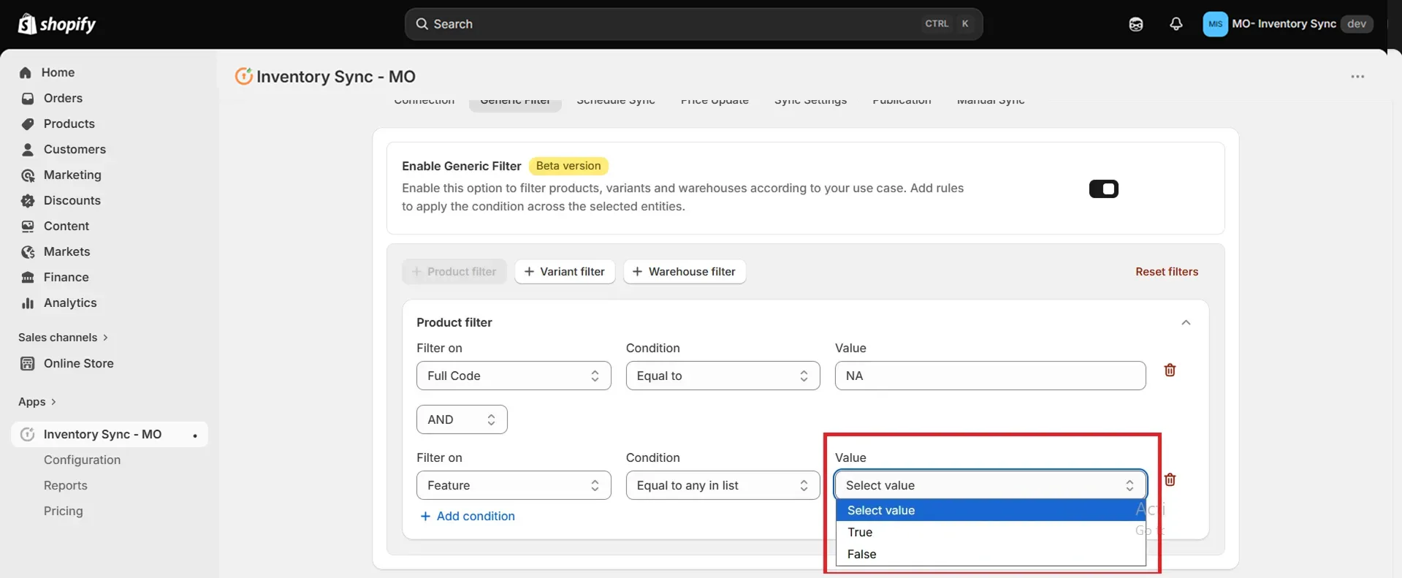Open the Marketing target icon
Viewport: 1402px width, 578px height.
28,175
